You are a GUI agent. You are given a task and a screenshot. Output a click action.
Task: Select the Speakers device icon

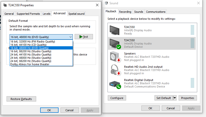pyautogui.click(x=115, y=57)
